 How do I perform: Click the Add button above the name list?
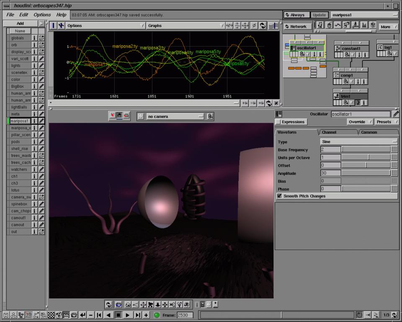(x=20, y=23)
